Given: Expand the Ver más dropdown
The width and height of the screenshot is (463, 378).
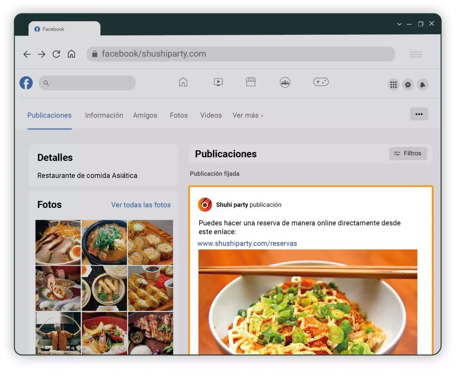Looking at the screenshot, I should (248, 115).
